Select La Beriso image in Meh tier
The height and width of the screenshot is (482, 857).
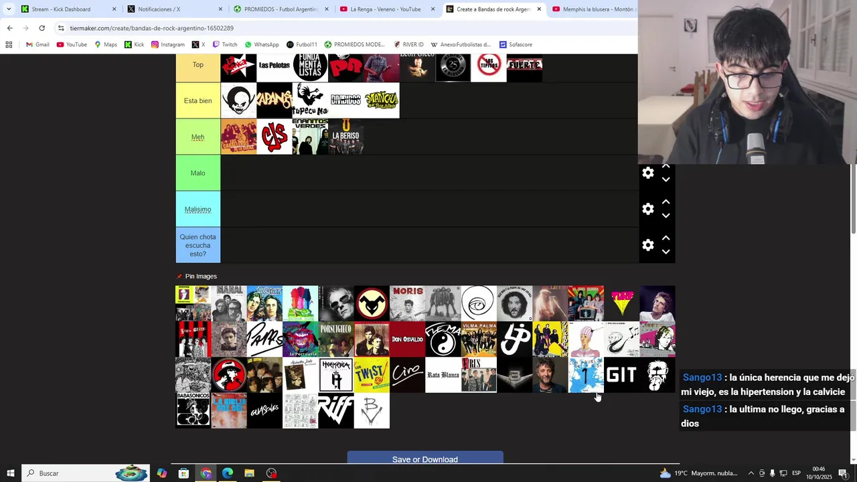345,137
